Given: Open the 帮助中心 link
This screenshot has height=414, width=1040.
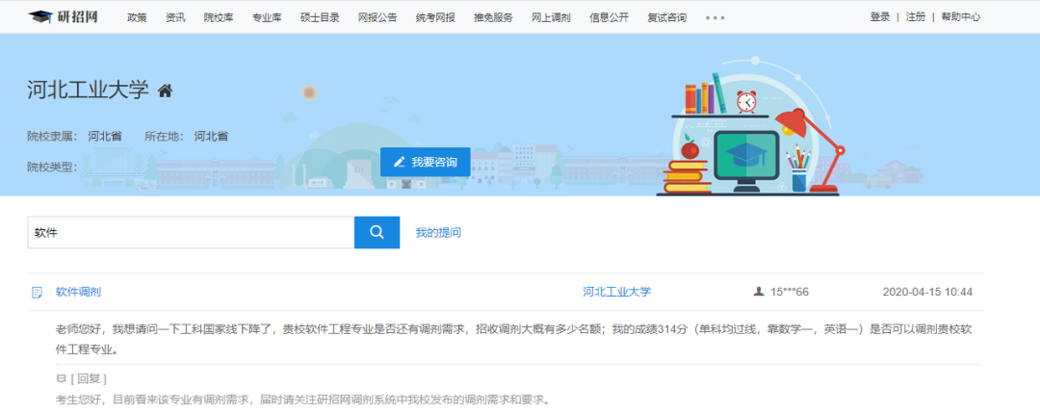Looking at the screenshot, I should (960, 17).
